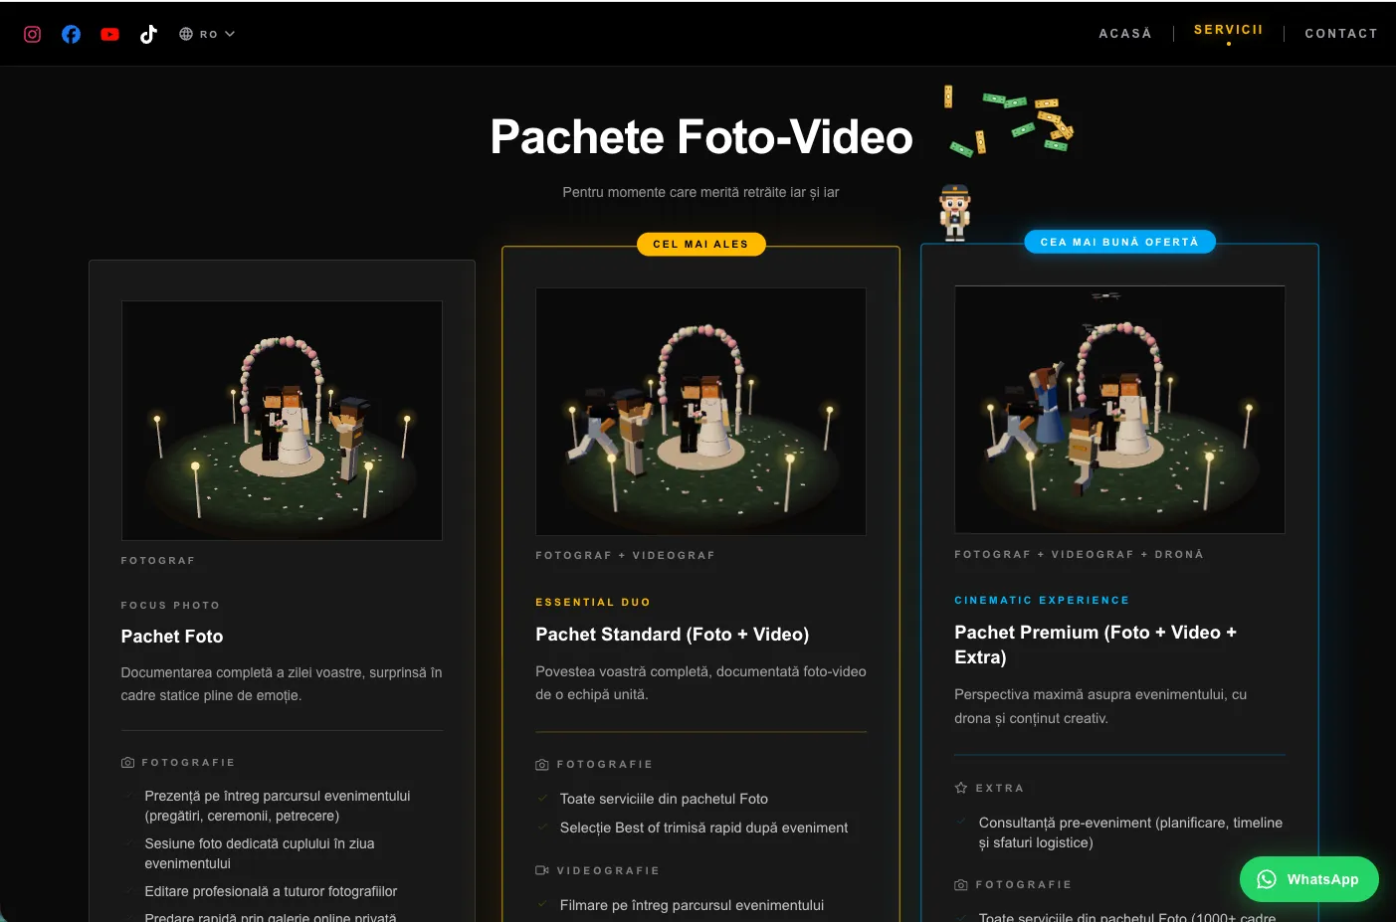This screenshot has width=1396, height=922.
Task: Click 'Sesiune foto dedicată cuplului' item
Action: point(260,853)
